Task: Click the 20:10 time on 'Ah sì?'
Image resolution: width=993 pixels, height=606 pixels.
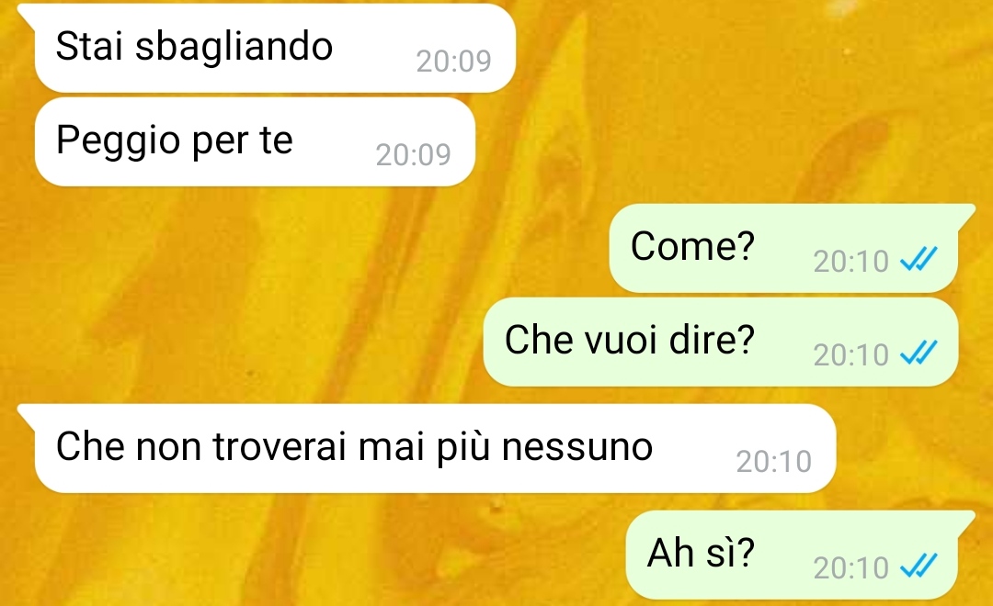Action: (851, 568)
